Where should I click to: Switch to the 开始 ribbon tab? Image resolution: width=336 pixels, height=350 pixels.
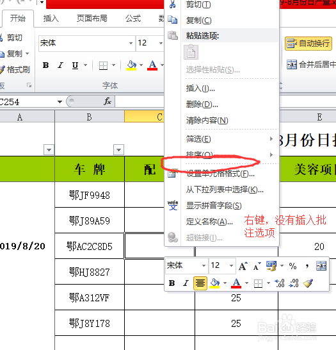(x=18, y=19)
